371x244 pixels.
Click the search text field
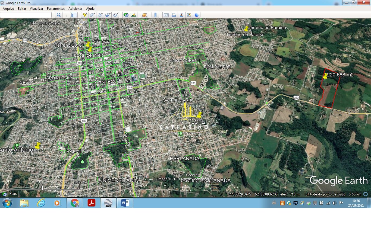pyautogui.click(x=26, y=15)
